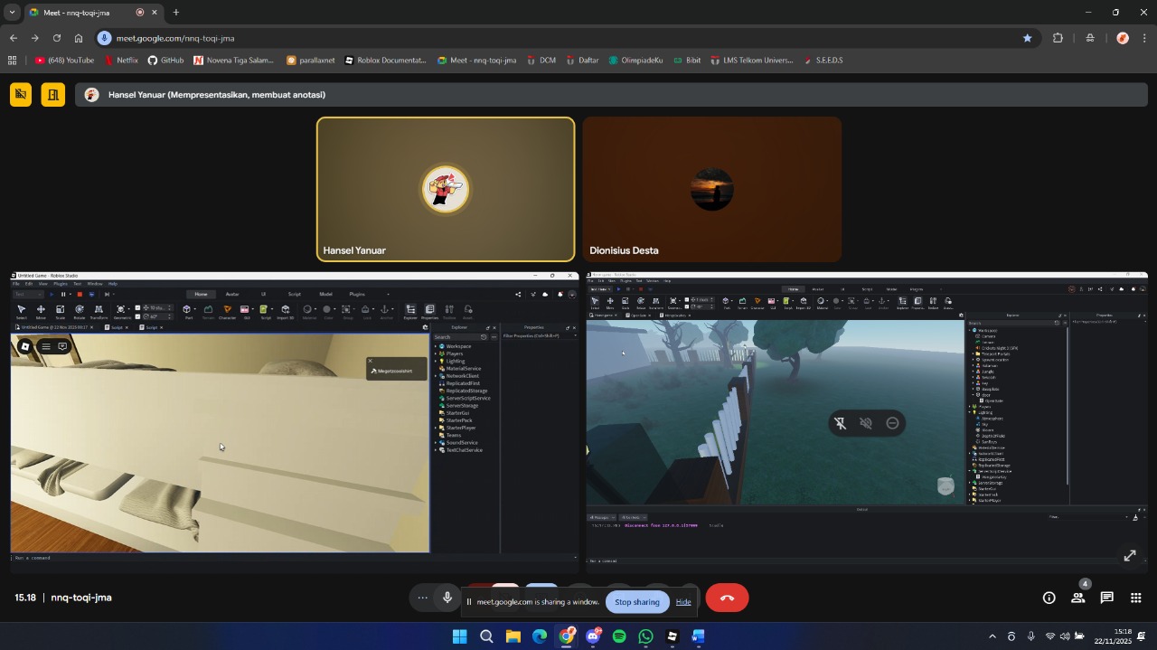Open the participants people panel

1077,598
